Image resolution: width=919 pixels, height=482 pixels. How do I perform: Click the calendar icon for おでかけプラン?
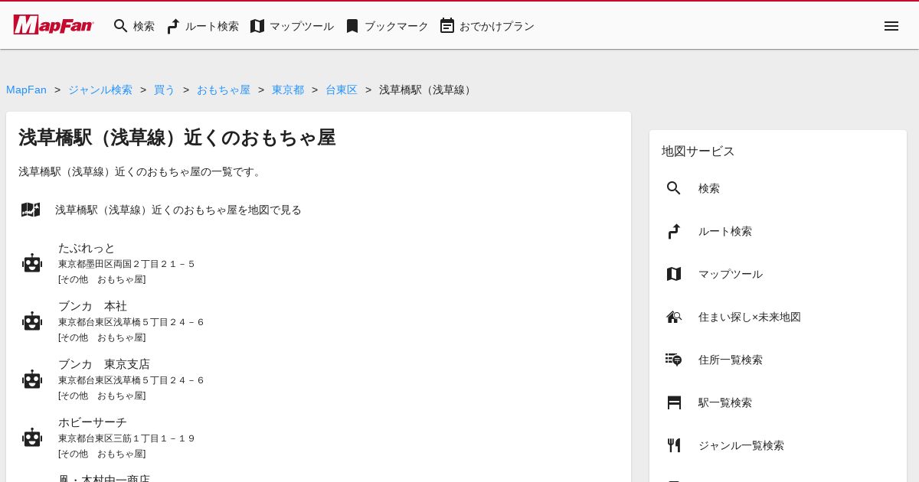click(x=447, y=26)
